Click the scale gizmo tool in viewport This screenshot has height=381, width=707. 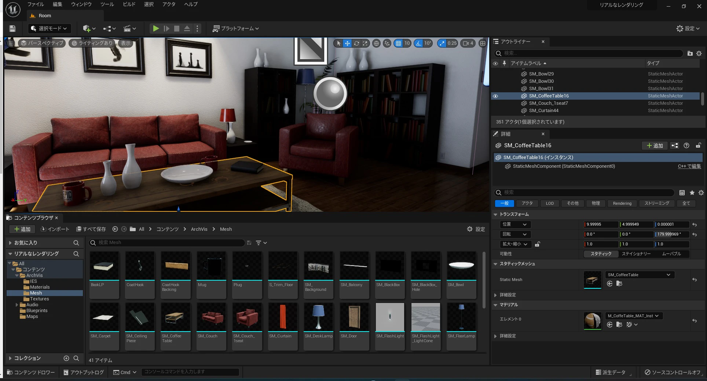pos(365,43)
